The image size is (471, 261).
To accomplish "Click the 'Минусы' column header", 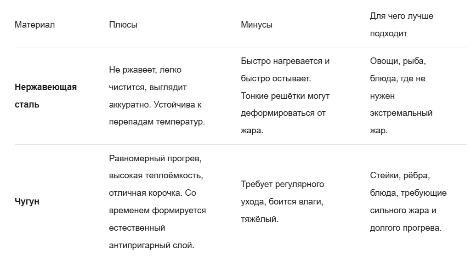I will pos(256,25).
